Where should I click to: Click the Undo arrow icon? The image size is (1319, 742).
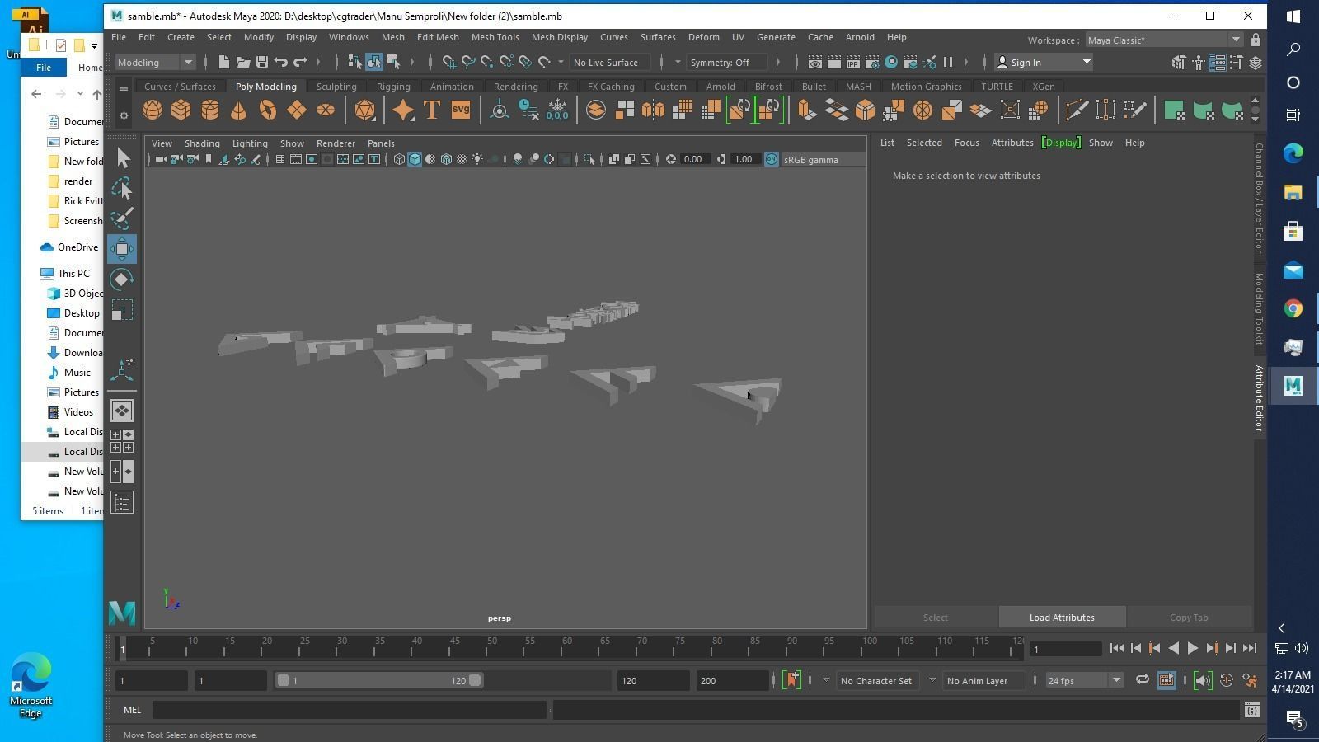click(x=281, y=62)
